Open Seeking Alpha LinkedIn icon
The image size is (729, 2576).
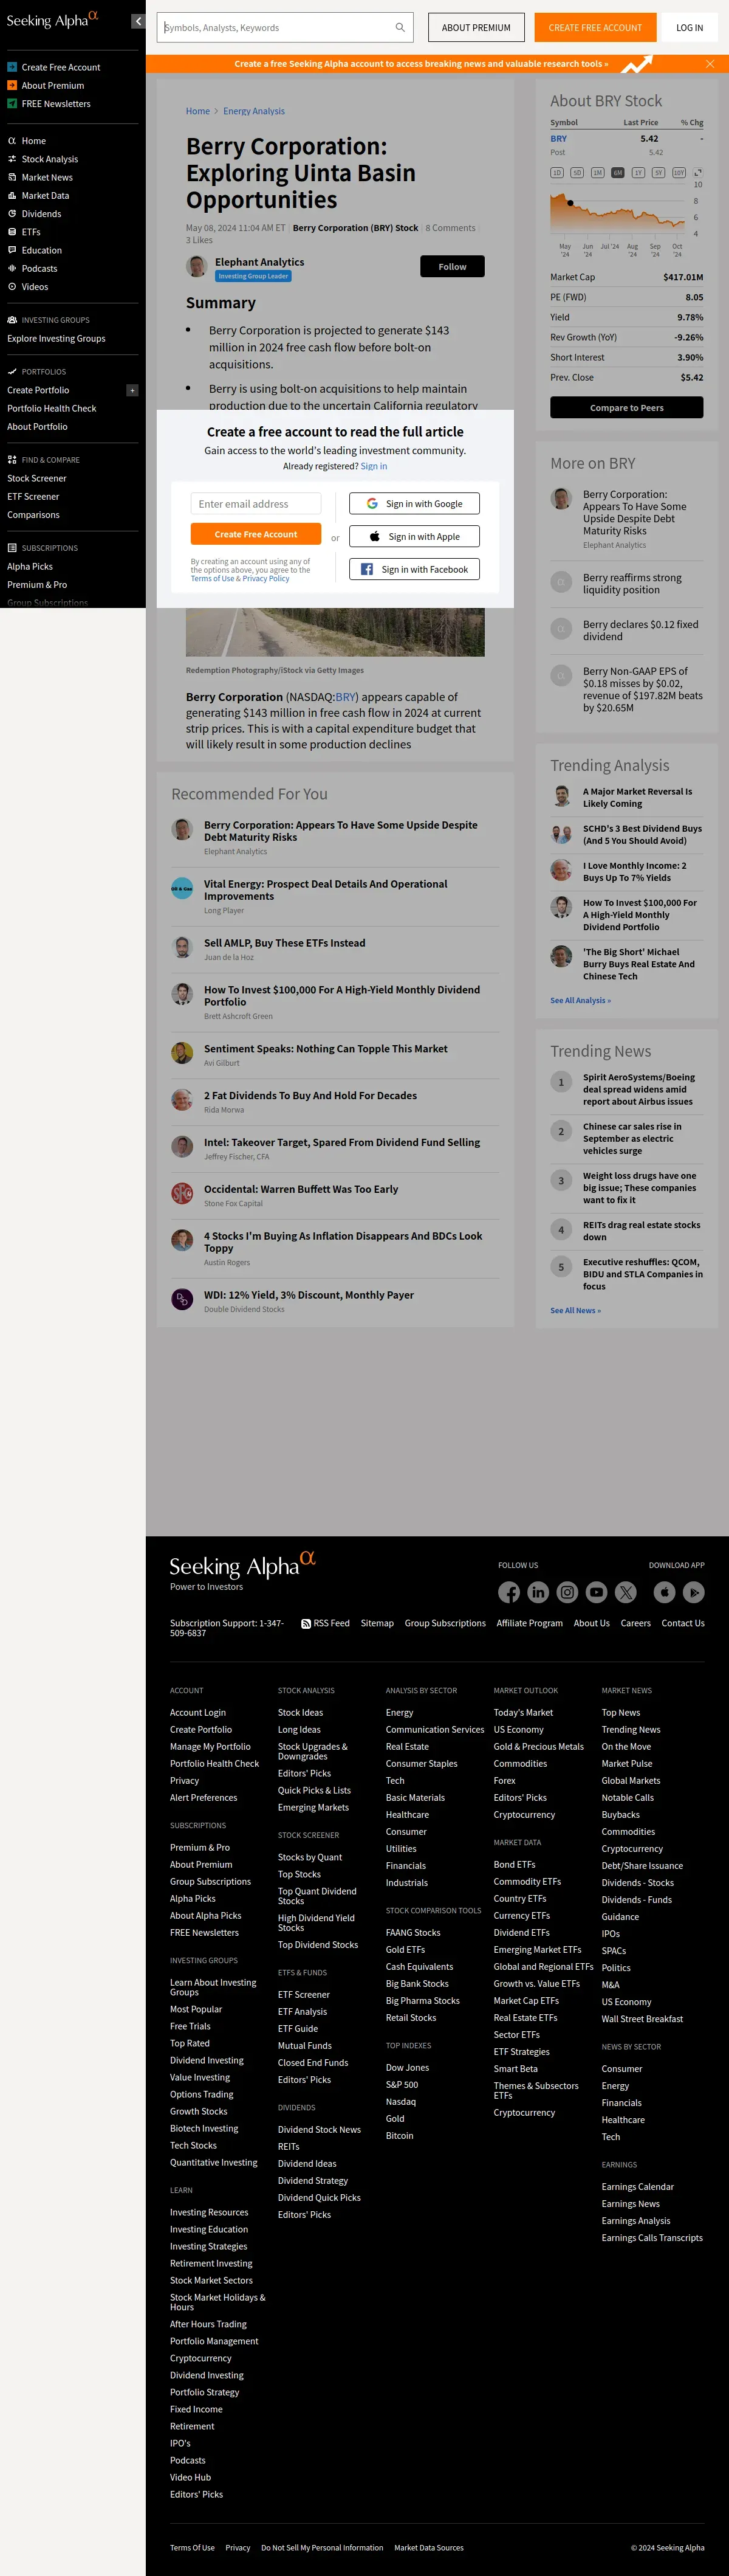[x=538, y=1592]
